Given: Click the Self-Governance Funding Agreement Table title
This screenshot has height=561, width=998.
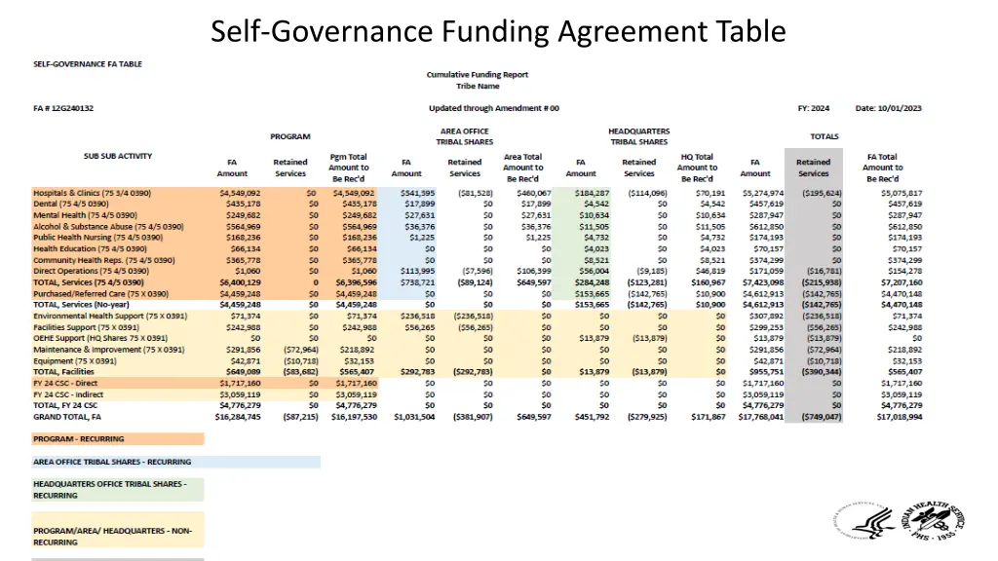Looking at the screenshot, I should [x=498, y=31].
